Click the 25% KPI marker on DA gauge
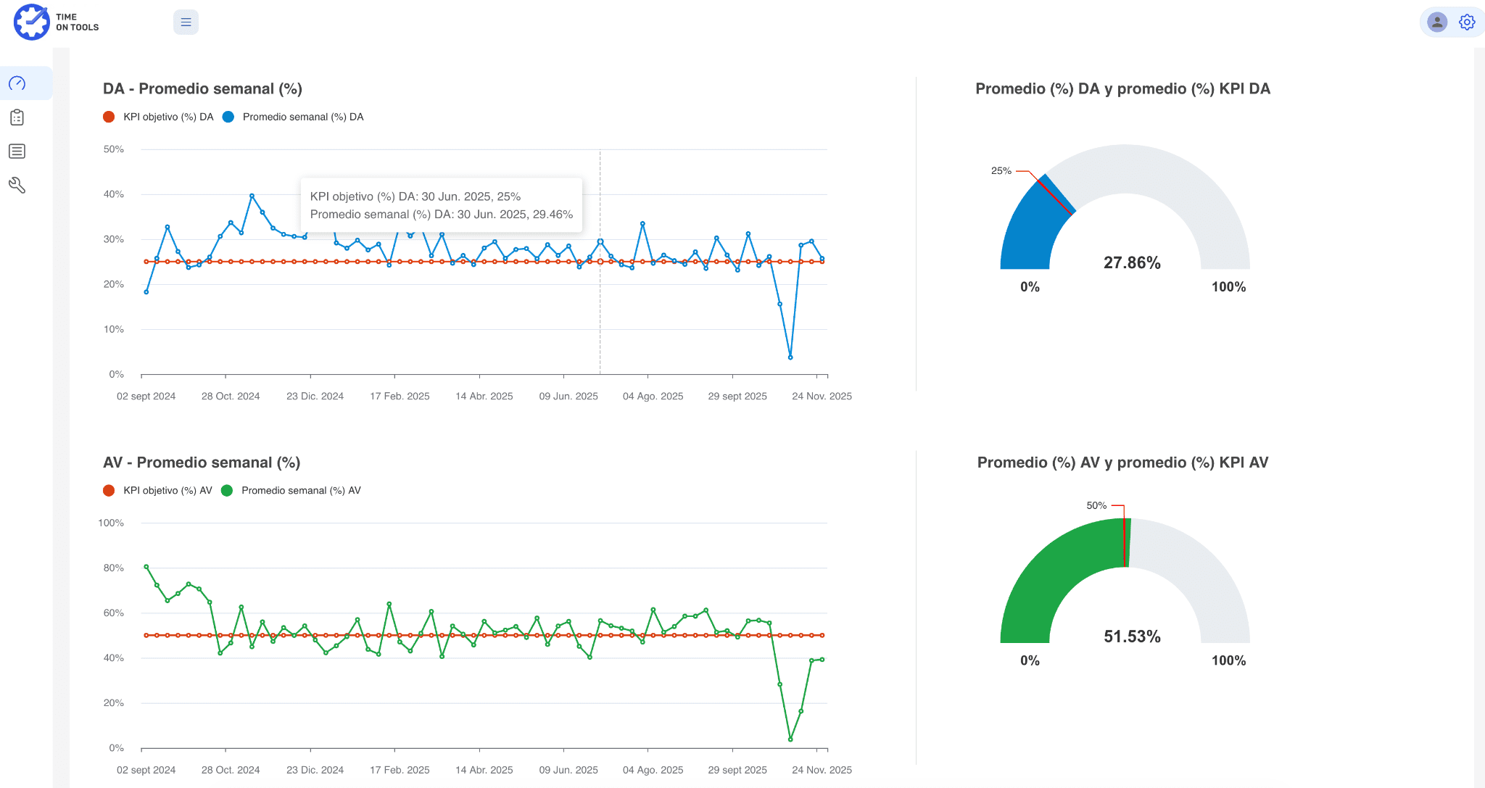This screenshot has height=788, width=1485. tap(1054, 195)
